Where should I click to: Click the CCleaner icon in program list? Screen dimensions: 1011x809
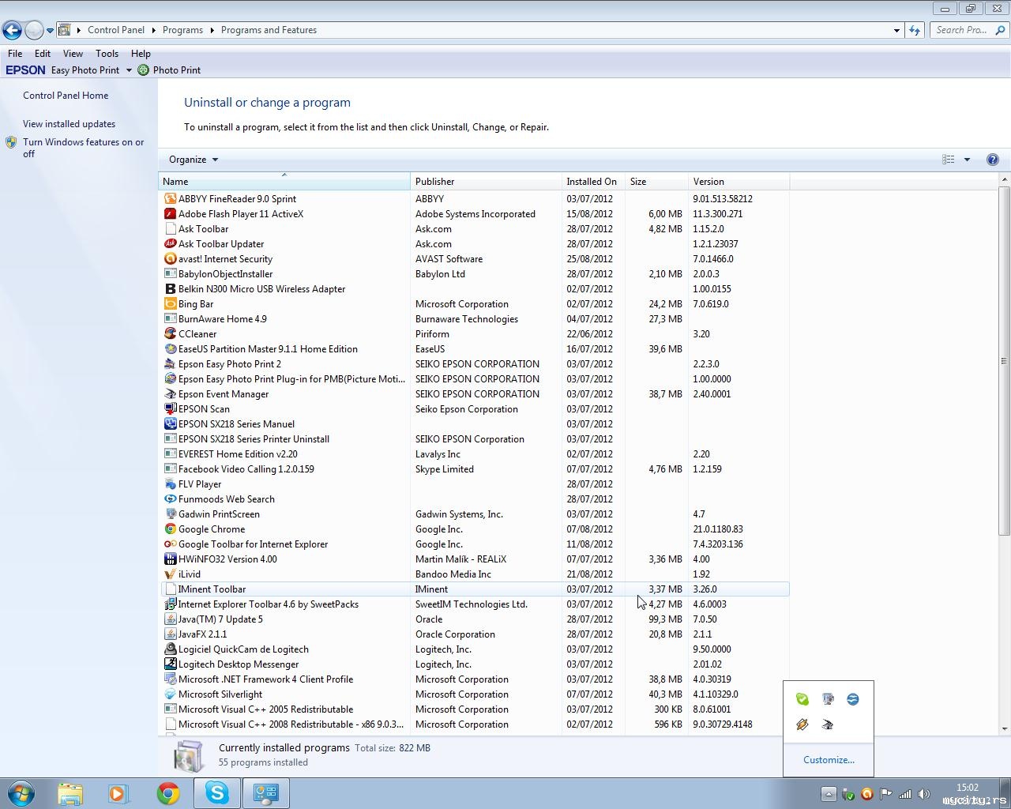[x=170, y=334]
